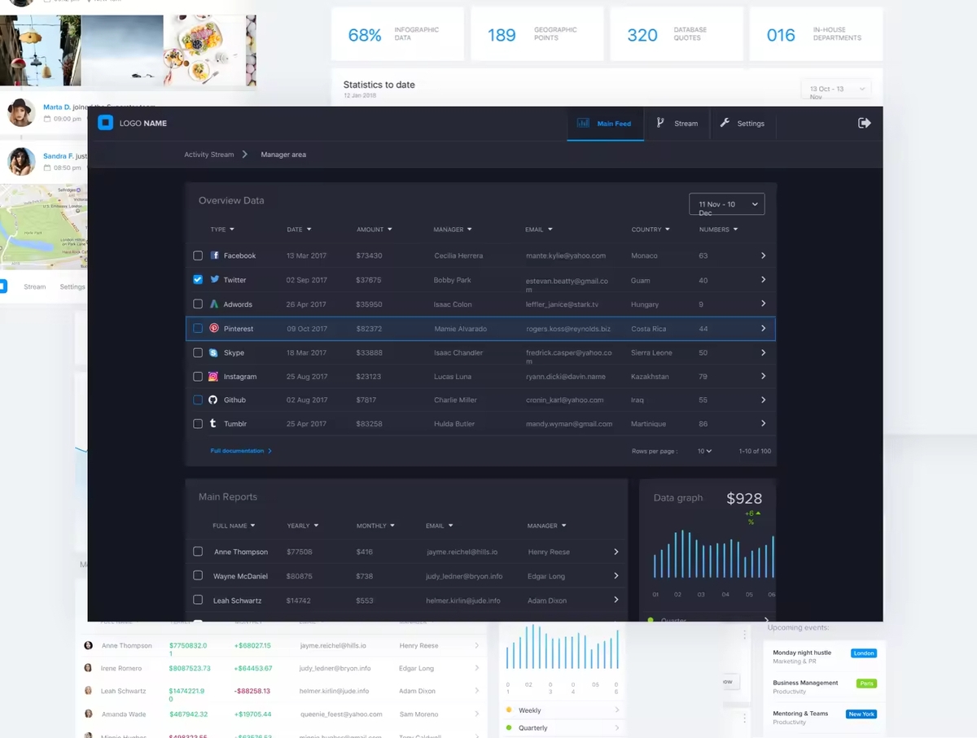Open the 11 Nov - 10 Dec date dropdown
The height and width of the screenshot is (738, 977).
click(726, 204)
